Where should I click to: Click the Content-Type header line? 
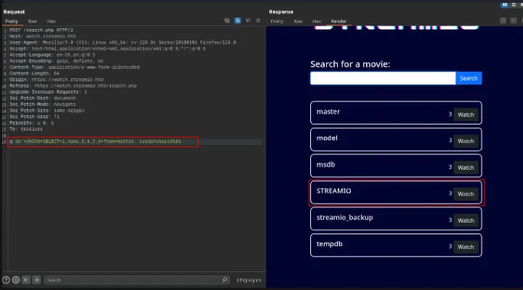74,67
